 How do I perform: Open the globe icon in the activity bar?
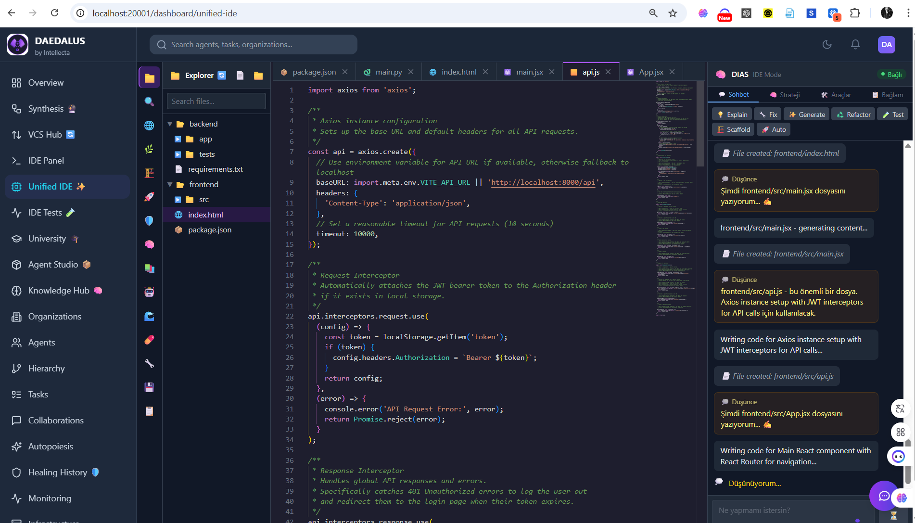pyautogui.click(x=149, y=125)
